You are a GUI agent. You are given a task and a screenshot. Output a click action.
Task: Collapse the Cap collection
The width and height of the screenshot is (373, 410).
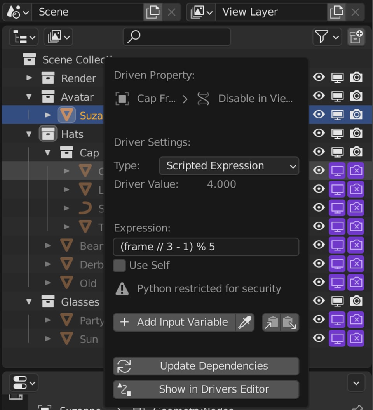click(47, 153)
